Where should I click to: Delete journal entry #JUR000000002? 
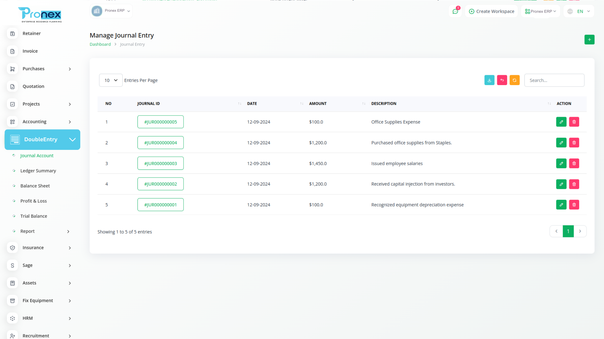[574, 184]
